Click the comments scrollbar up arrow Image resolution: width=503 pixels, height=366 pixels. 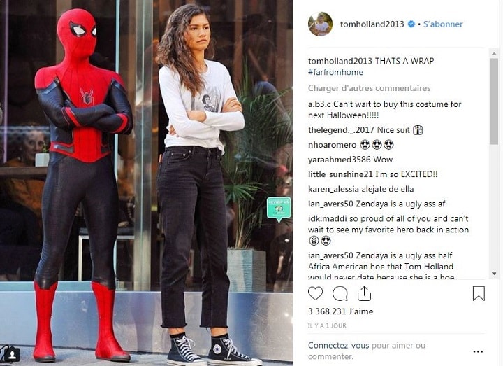pyautogui.click(x=494, y=53)
